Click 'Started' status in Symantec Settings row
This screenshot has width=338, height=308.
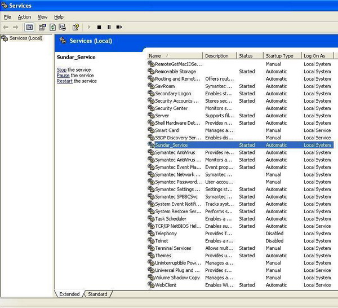[247, 189]
